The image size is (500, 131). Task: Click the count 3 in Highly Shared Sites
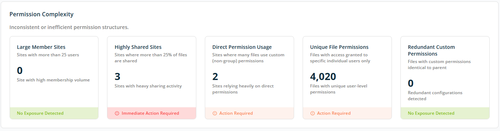coord(117,76)
